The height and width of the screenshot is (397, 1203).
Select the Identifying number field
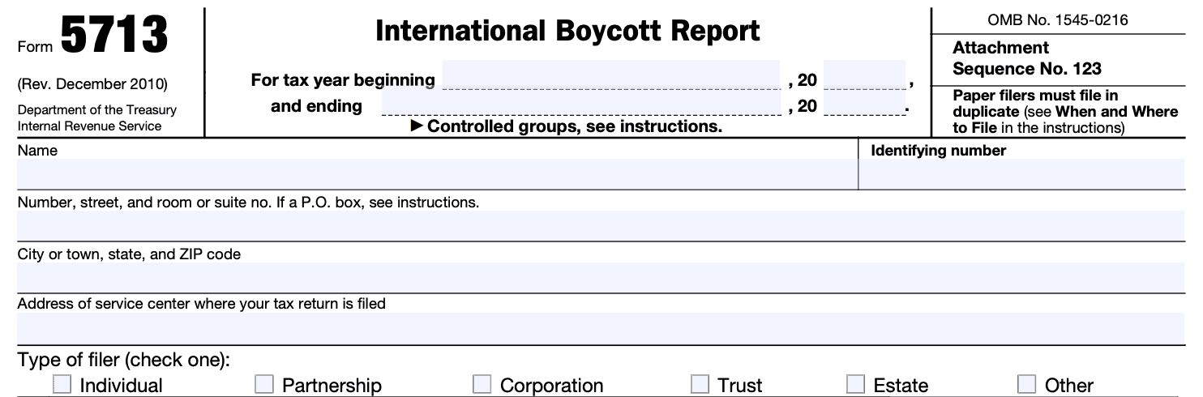pyautogui.click(x=1021, y=174)
